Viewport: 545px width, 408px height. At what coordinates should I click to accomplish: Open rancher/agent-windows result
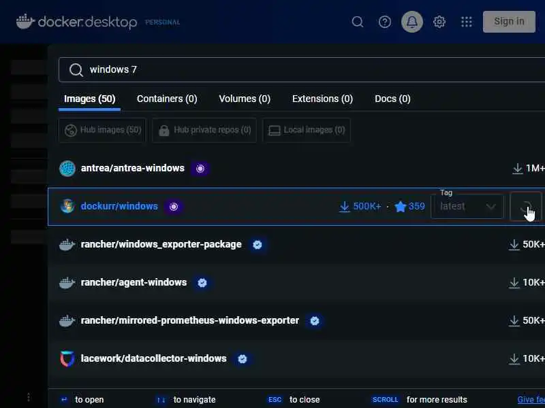pyautogui.click(x=134, y=283)
